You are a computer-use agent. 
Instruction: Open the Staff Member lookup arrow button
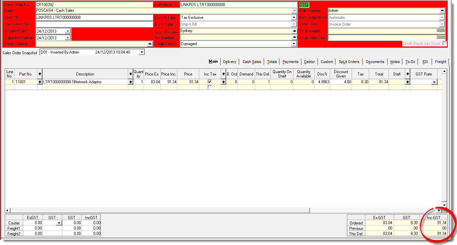pos(443,11)
